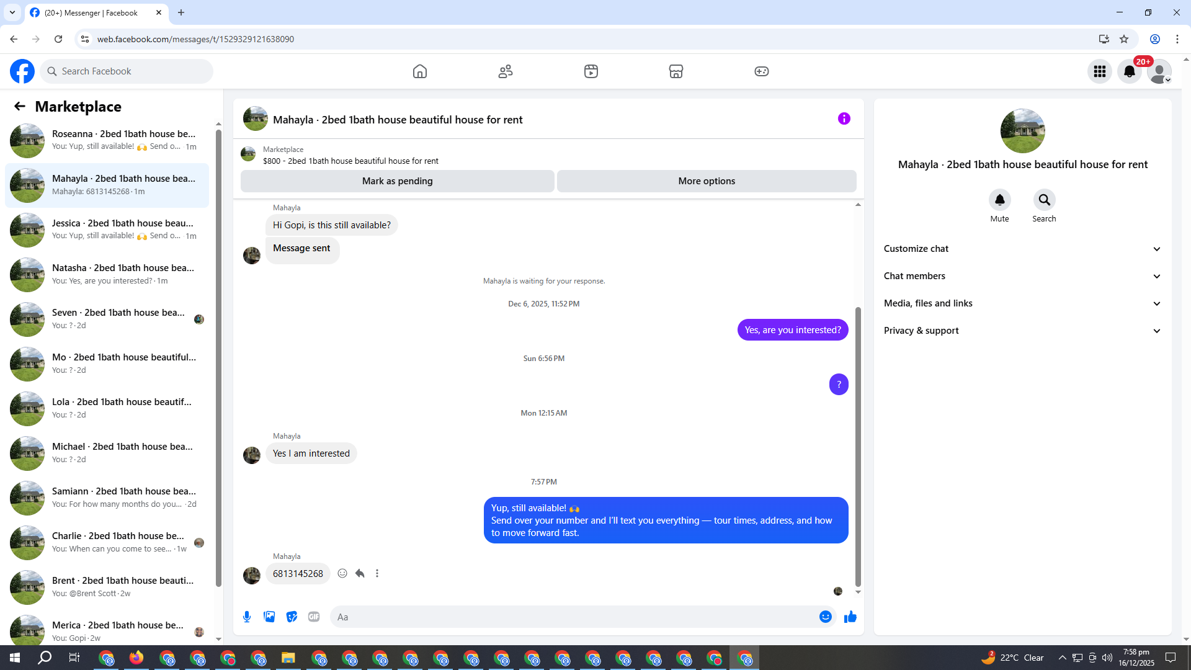Open conversation information via the purple info icon

coord(844,118)
